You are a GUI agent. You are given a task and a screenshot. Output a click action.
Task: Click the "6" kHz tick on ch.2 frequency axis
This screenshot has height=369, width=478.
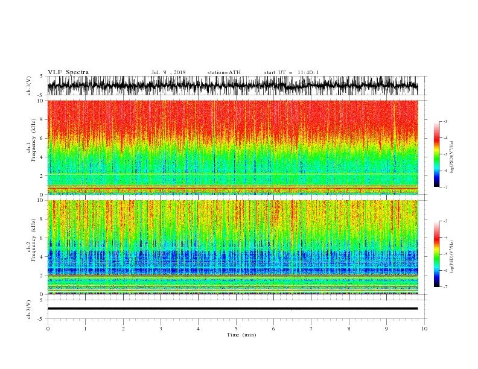pyautogui.click(x=42, y=238)
